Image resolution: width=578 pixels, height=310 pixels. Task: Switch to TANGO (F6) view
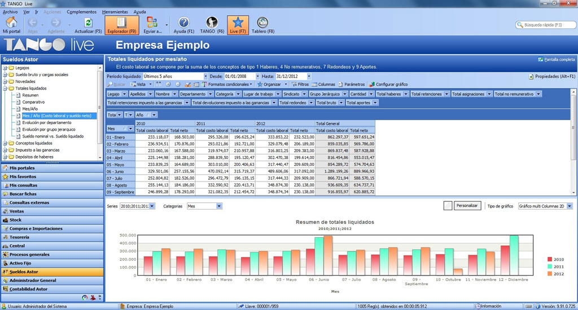click(212, 25)
